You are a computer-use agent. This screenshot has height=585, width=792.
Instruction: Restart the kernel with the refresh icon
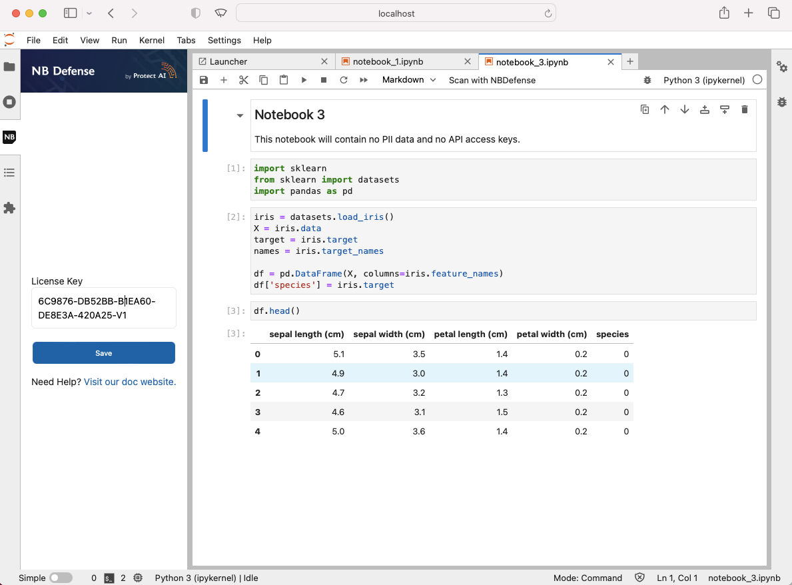344,80
